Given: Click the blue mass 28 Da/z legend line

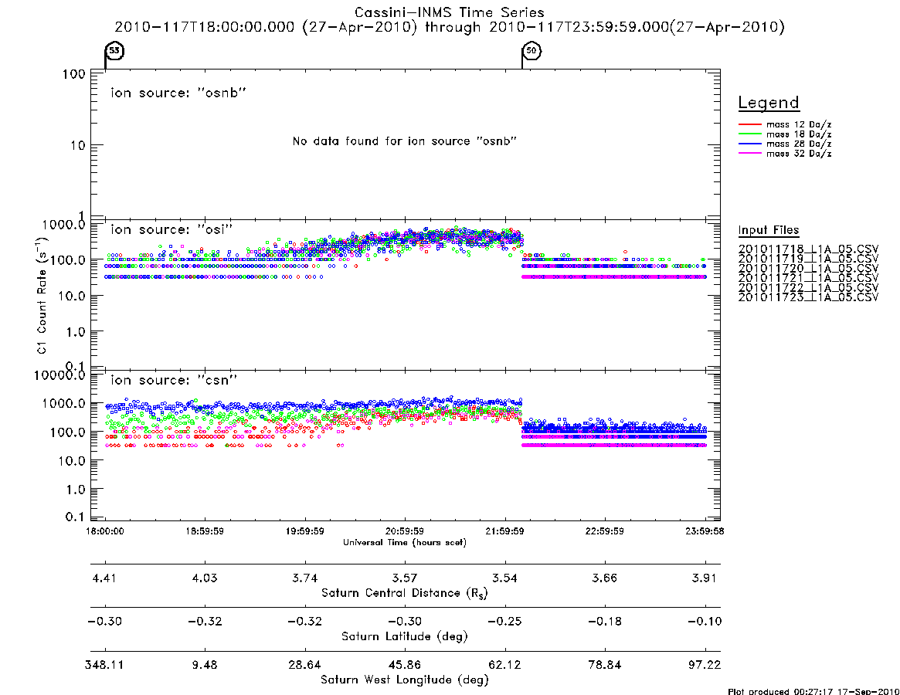Looking at the screenshot, I should click(x=749, y=144).
